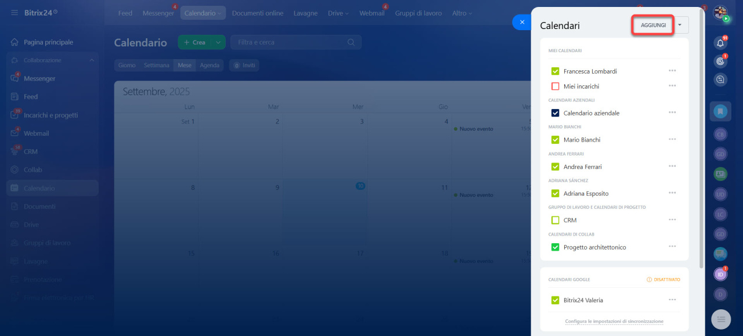Open Documenti online in top menu
Viewport: 743px width, 336px height.
pos(258,13)
